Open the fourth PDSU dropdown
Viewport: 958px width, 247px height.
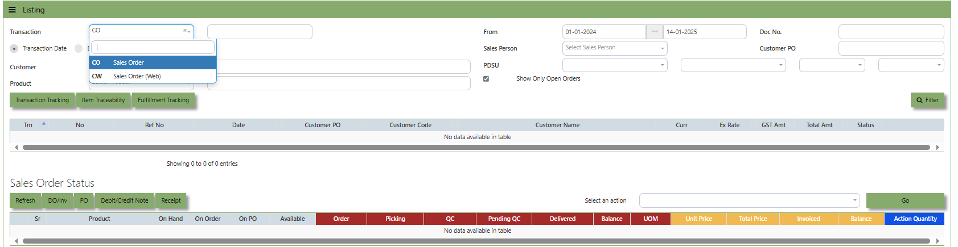coord(911,65)
